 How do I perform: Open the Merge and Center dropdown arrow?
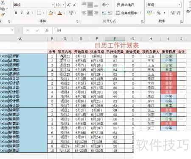point(140,13)
